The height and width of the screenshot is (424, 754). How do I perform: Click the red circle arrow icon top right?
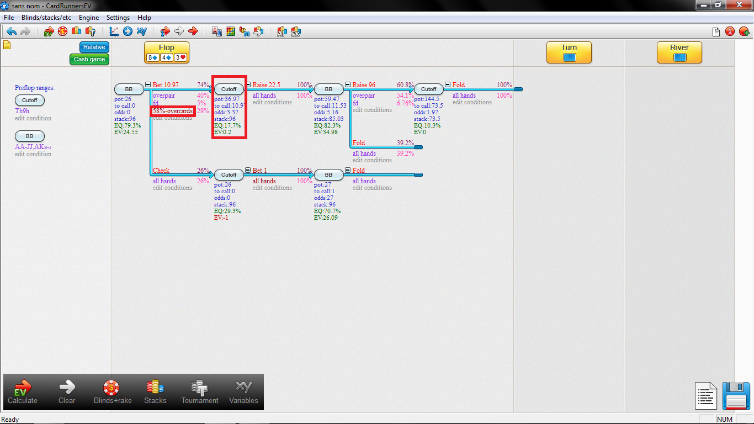click(x=744, y=31)
